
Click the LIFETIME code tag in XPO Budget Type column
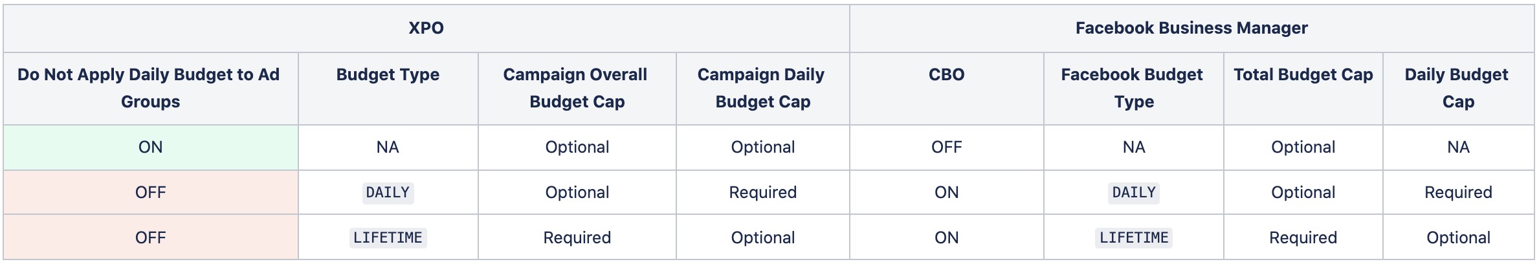point(388,238)
